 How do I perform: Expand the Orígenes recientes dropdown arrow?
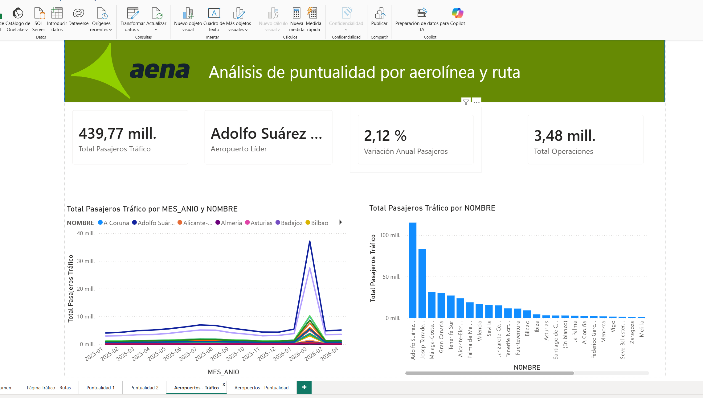(110, 30)
